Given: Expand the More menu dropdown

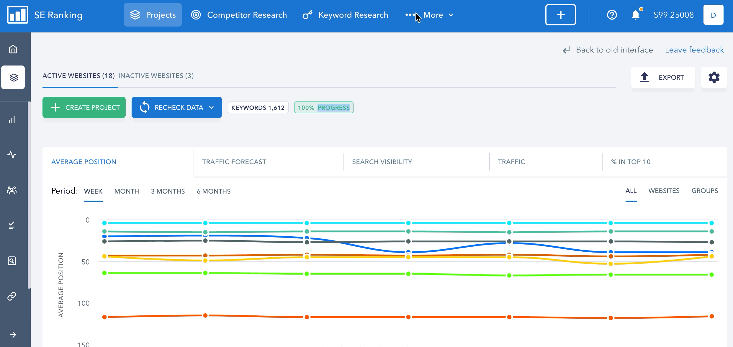Looking at the screenshot, I should click(429, 15).
